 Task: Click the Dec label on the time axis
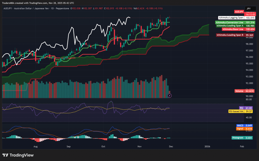tap(171, 146)
